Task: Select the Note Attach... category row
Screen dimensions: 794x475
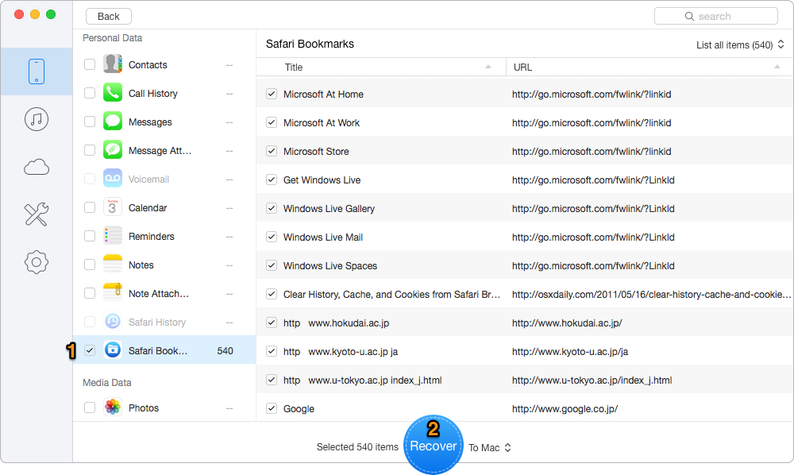Action: point(164,293)
